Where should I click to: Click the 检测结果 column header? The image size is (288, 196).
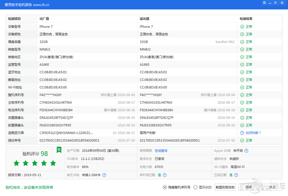tap(246, 19)
